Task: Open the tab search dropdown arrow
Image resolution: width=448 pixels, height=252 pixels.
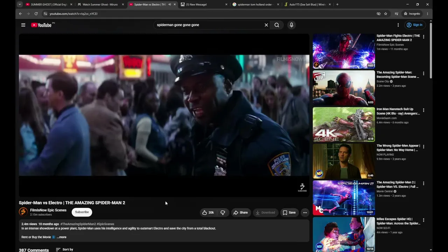Action: tap(20, 5)
